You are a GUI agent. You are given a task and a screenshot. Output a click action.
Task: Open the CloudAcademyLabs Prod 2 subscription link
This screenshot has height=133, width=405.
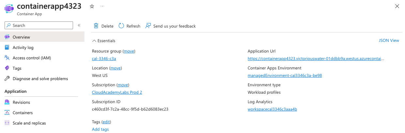coord(117,92)
